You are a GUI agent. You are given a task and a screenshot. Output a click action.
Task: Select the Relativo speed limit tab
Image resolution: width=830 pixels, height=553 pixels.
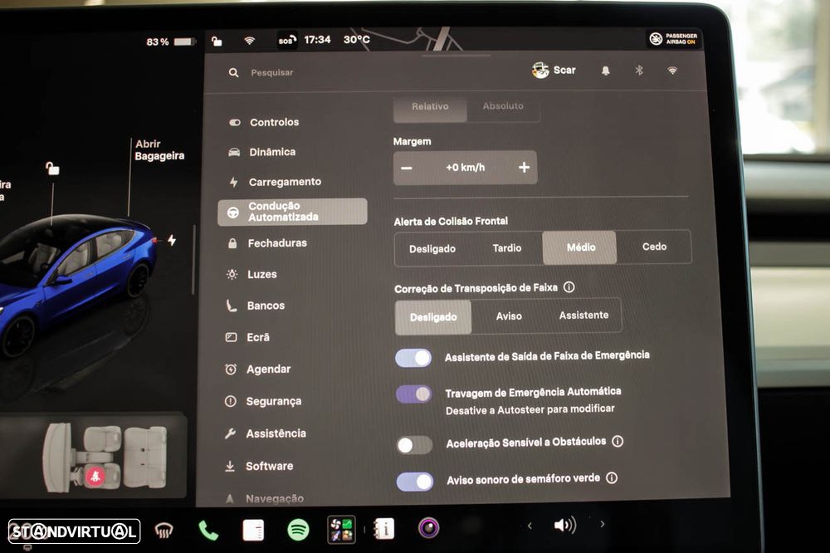click(x=430, y=106)
